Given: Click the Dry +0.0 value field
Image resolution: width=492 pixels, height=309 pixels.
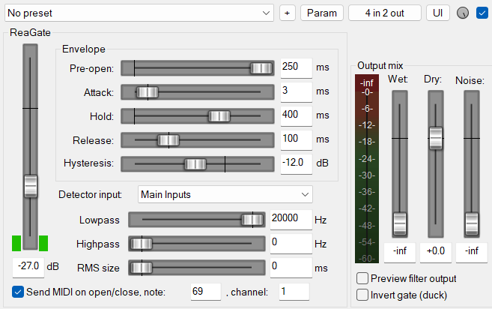Looking at the screenshot, I should [x=436, y=252].
